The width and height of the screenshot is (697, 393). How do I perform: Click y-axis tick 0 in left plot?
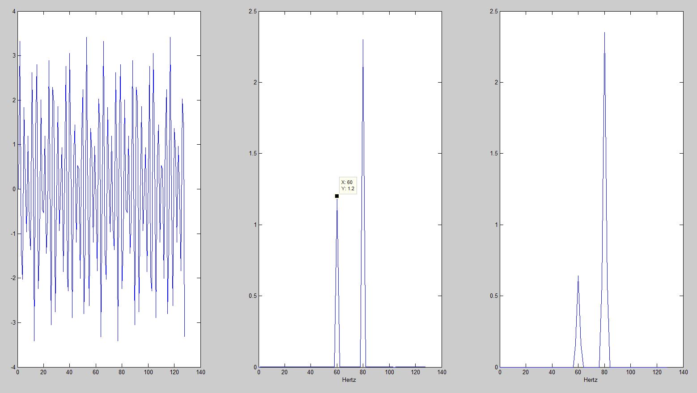click(14, 189)
